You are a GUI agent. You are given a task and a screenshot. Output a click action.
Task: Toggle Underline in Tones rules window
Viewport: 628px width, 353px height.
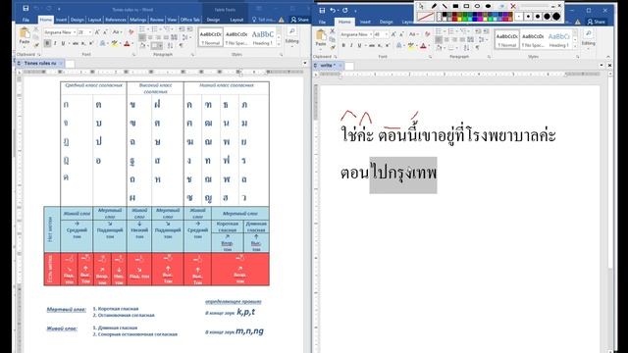[63, 43]
